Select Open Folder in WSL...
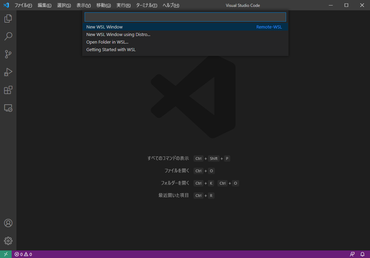Image resolution: width=370 pixels, height=258 pixels. click(x=185, y=42)
